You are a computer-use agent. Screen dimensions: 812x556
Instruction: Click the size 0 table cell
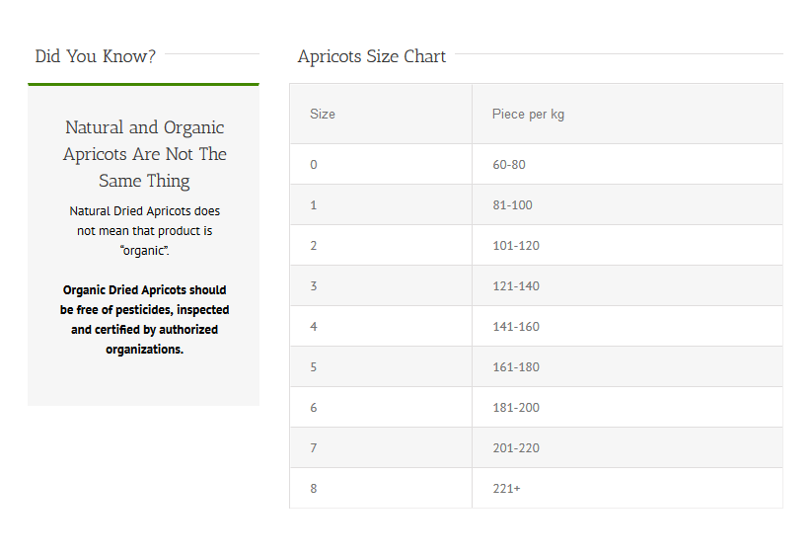click(314, 164)
